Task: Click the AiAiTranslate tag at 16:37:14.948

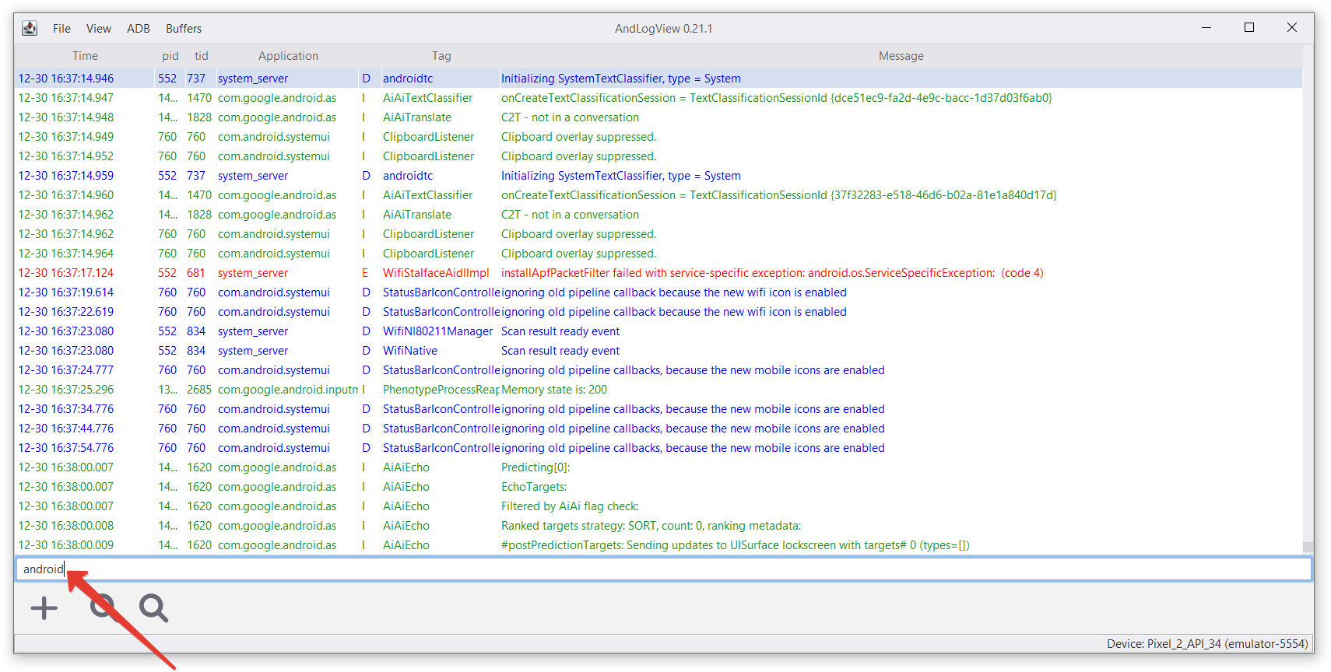Action: click(417, 117)
